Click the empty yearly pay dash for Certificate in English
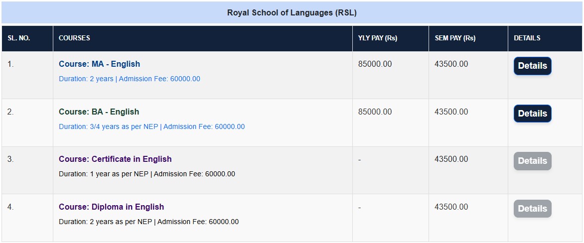This screenshot has height=243, width=584. click(x=360, y=160)
